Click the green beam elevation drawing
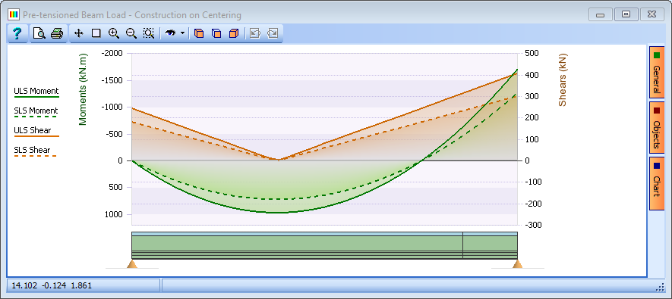Image resolution: width=672 pixels, height=299 pixels. pyautogui.click(x=324, y=245)
